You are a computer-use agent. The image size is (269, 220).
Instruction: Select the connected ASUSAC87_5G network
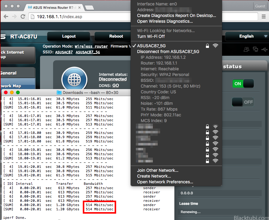pyautogui.click(x=153, y=46)
